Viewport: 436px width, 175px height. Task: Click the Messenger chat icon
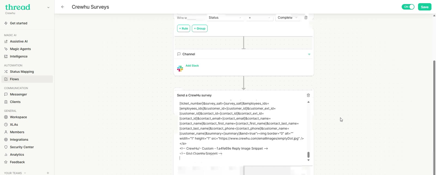click(x=6, y=94)
